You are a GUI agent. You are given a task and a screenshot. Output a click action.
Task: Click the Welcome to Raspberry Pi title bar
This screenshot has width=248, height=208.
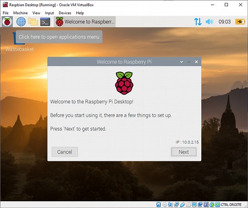tap(124, 62)
